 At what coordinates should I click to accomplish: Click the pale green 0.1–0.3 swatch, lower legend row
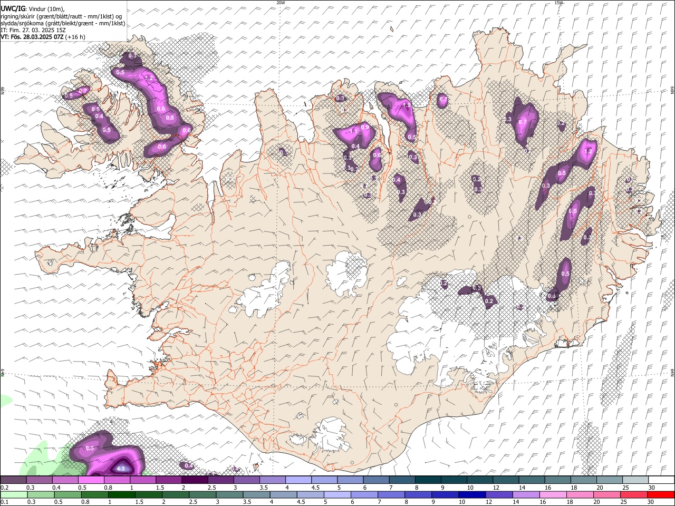click(14, 494)
